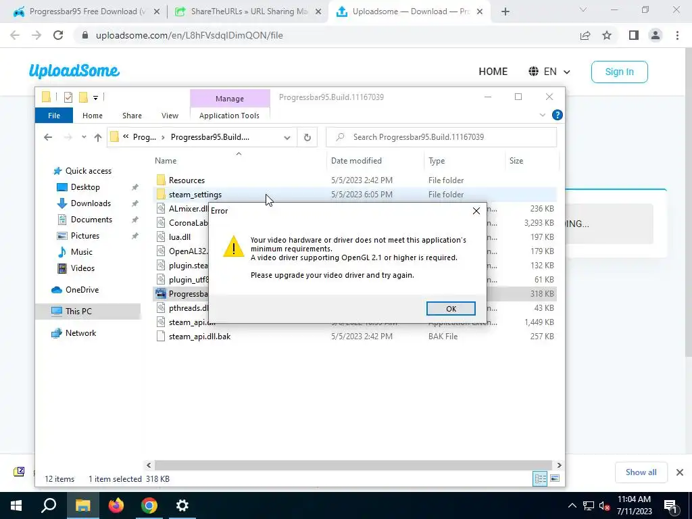Image resolution: width=692 pixels, height=519 pixels.
Task: Close the Error dialog with X
Action: [476, 211]
